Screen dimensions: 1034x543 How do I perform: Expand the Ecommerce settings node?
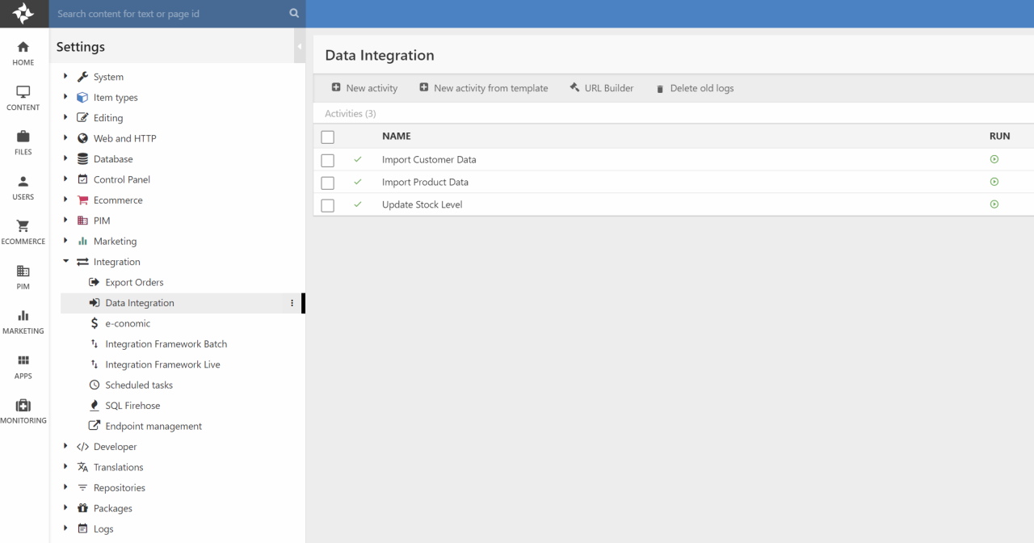point(66,200)
